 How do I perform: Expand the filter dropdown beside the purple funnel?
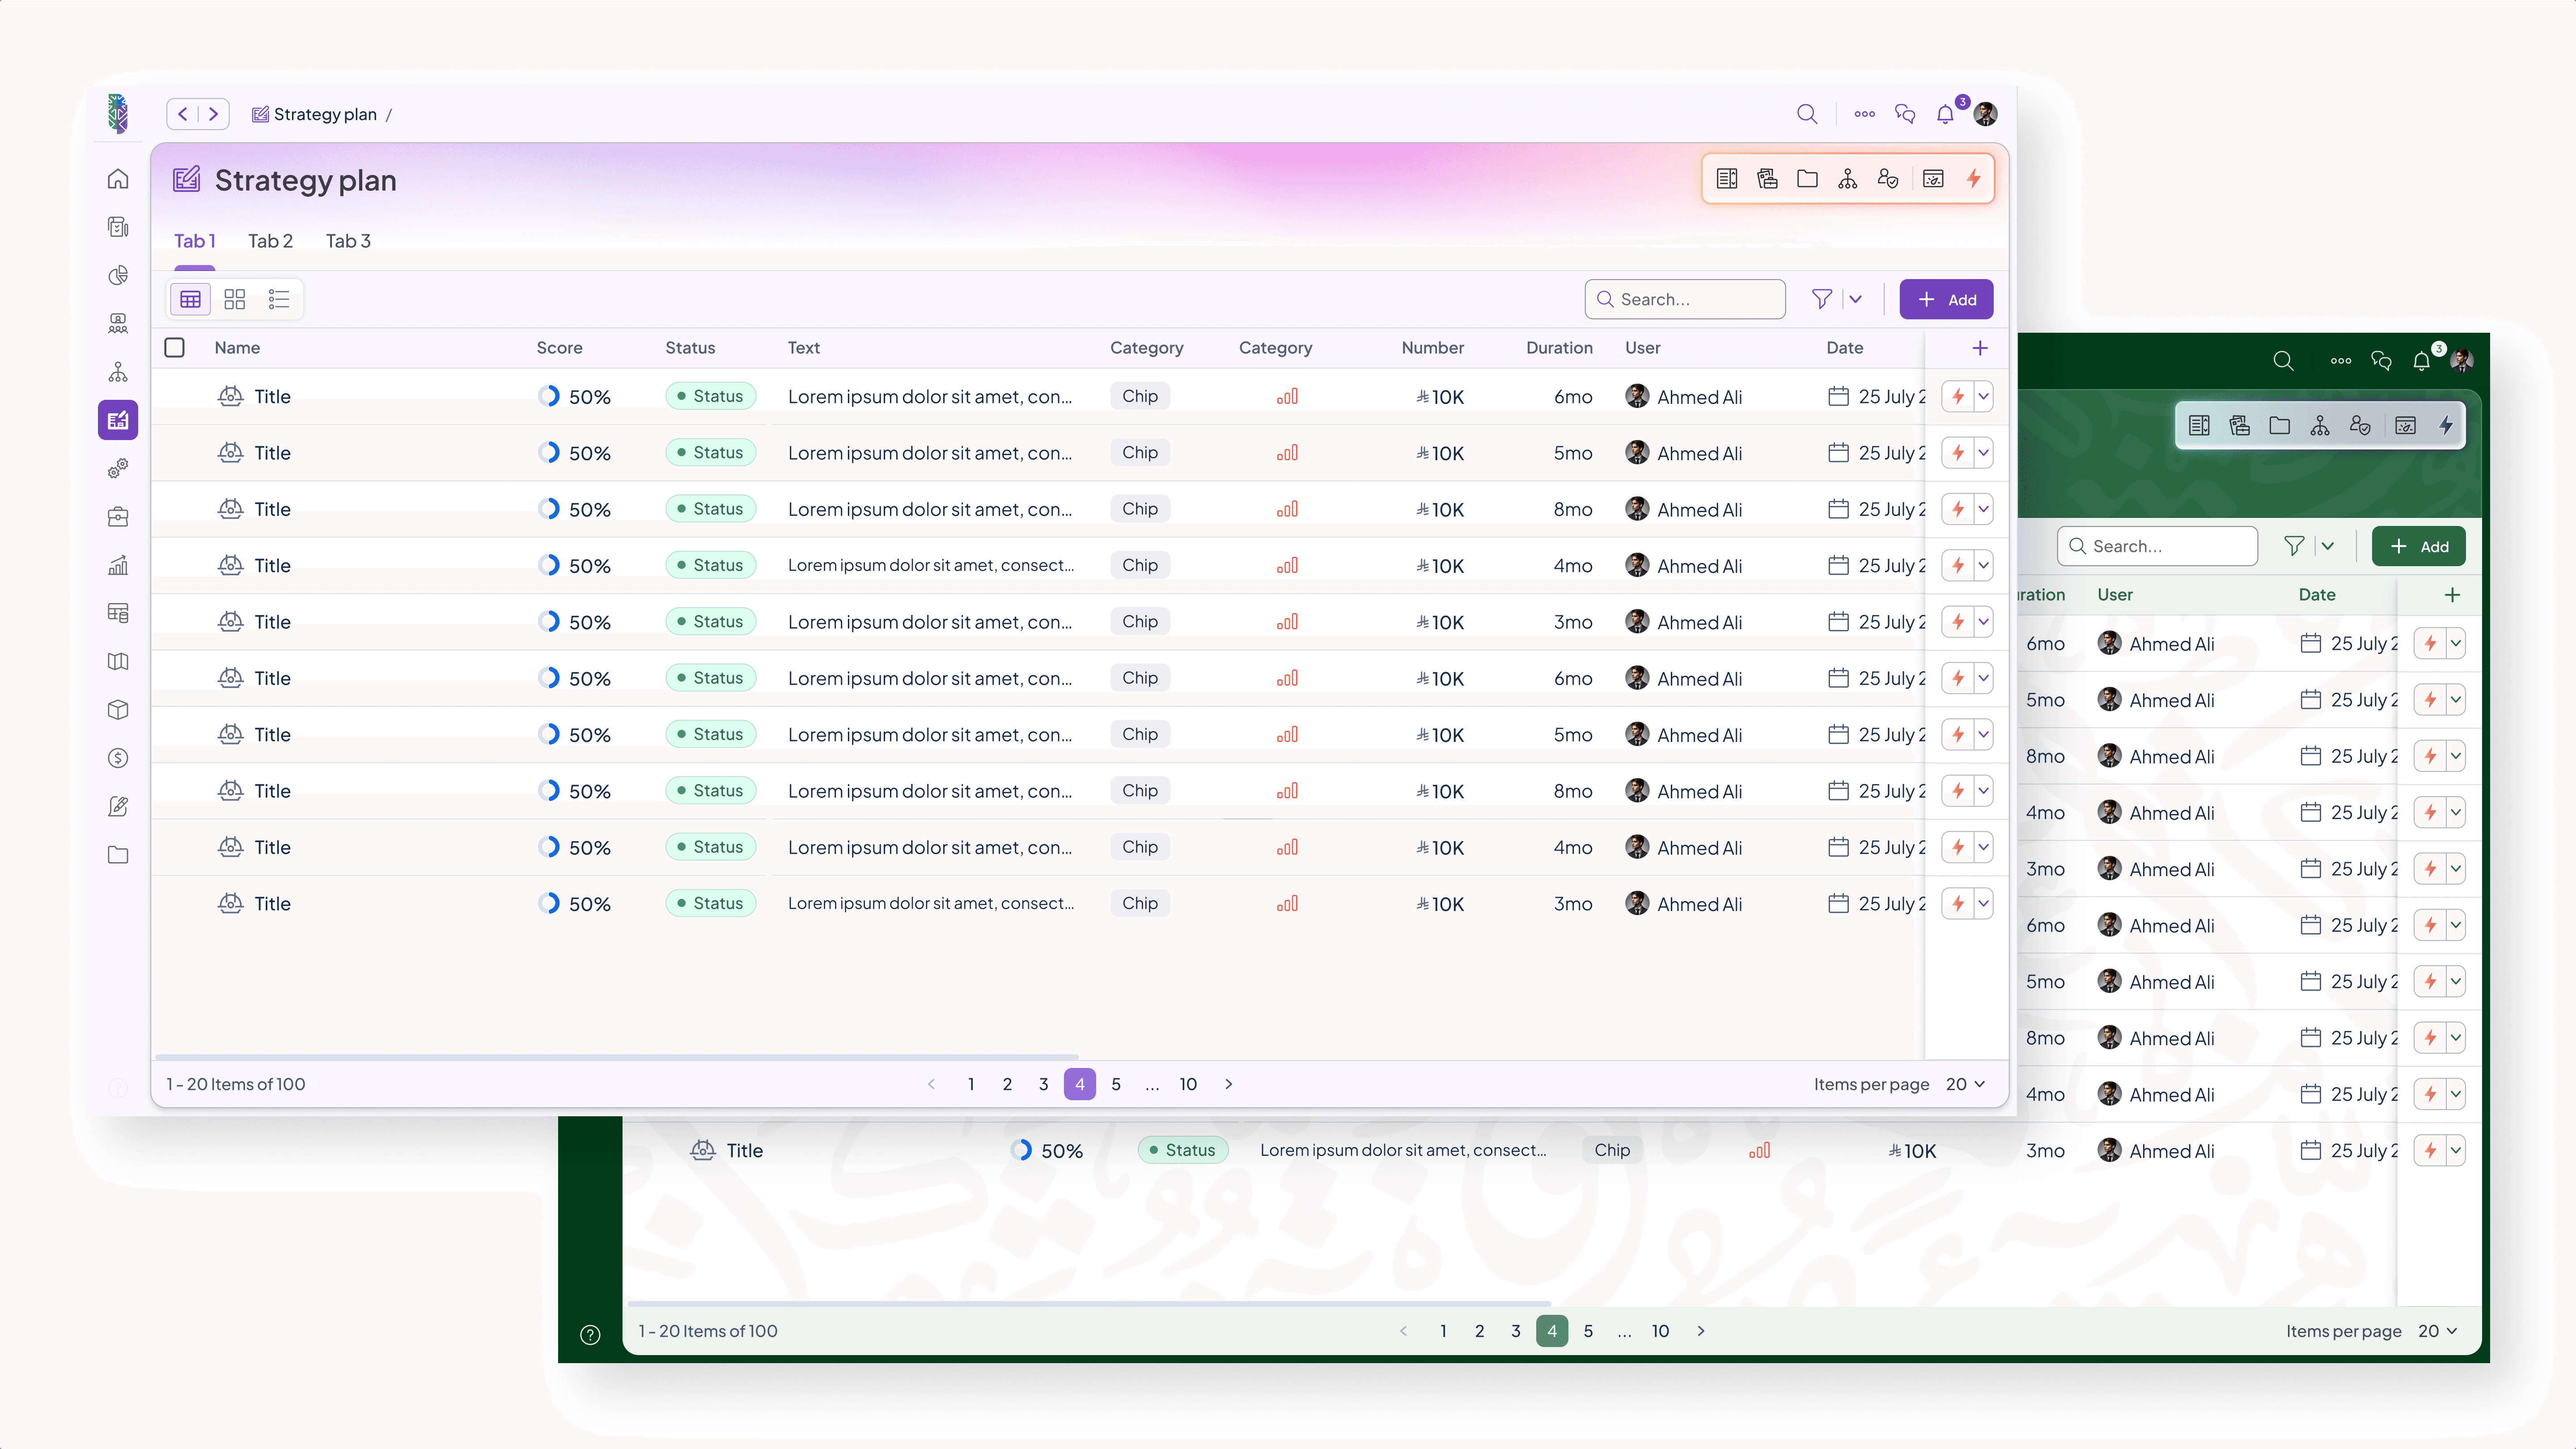1856,299
